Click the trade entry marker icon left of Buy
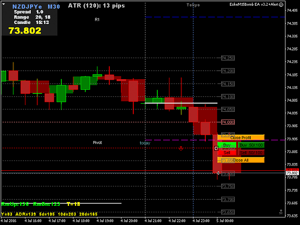 [216, 148]
